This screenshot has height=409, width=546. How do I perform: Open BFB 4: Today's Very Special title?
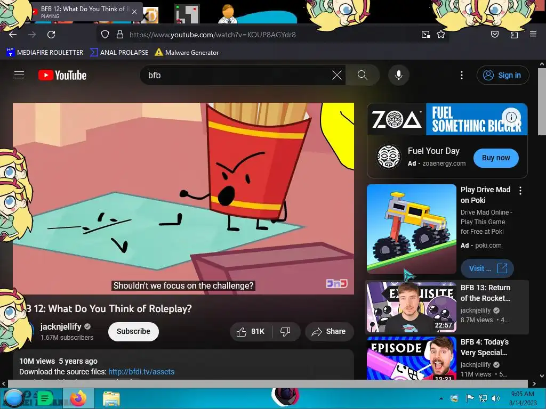tap(485, 347)
